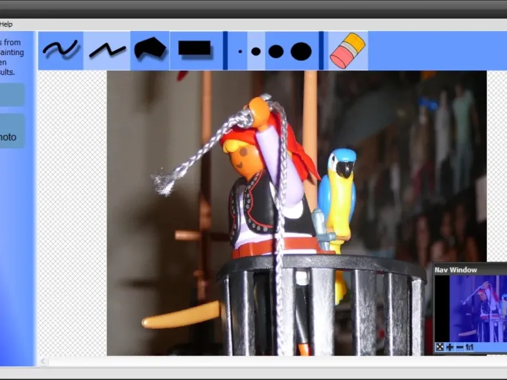Click the Nav Window title bar

[x=470, y=270]
